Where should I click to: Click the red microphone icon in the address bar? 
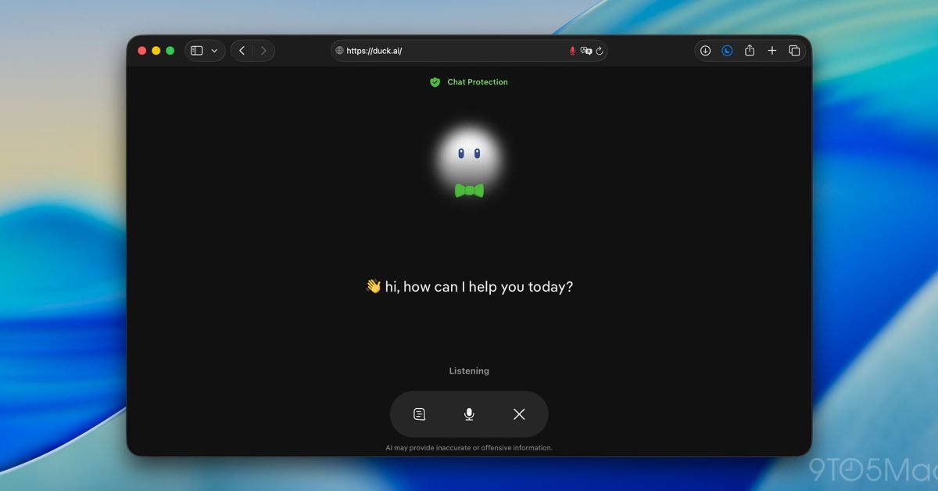[571, 50]
